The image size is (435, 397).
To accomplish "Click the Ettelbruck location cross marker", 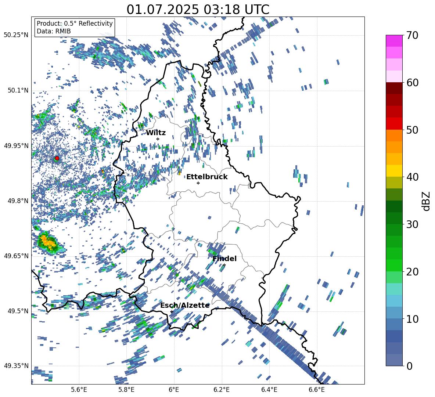I will [198, 183].
